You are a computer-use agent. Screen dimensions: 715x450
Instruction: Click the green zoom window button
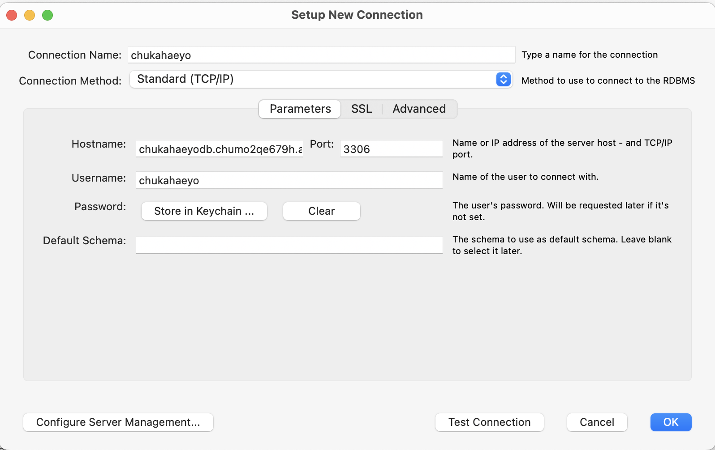coord(47,15)
